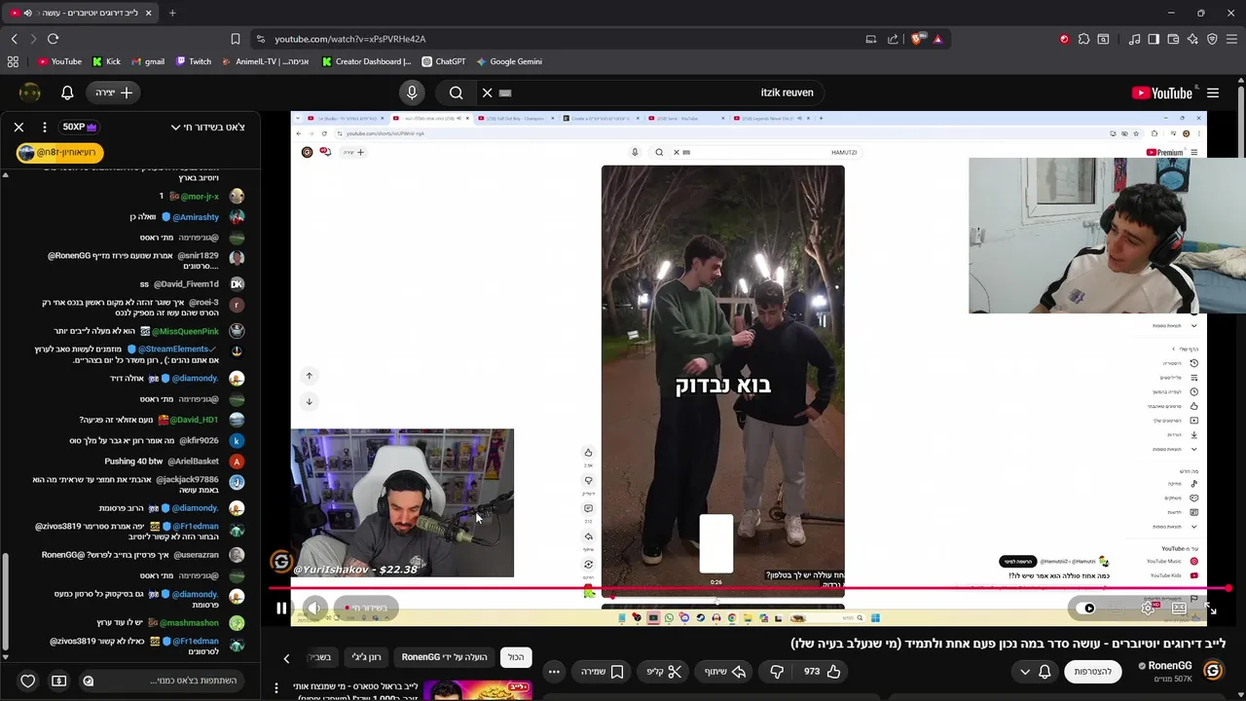Select the 'רונן ג'לי' filter chip
Viewport: 1246px width, 701px height.
(367, 658)
